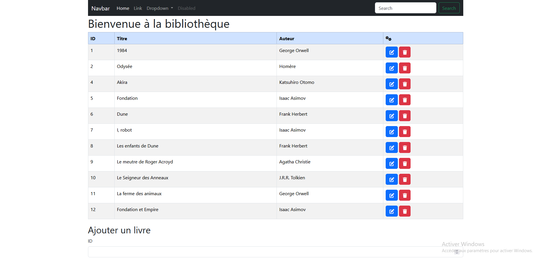Delete La ferme des animaux entry

coord(404,195)
